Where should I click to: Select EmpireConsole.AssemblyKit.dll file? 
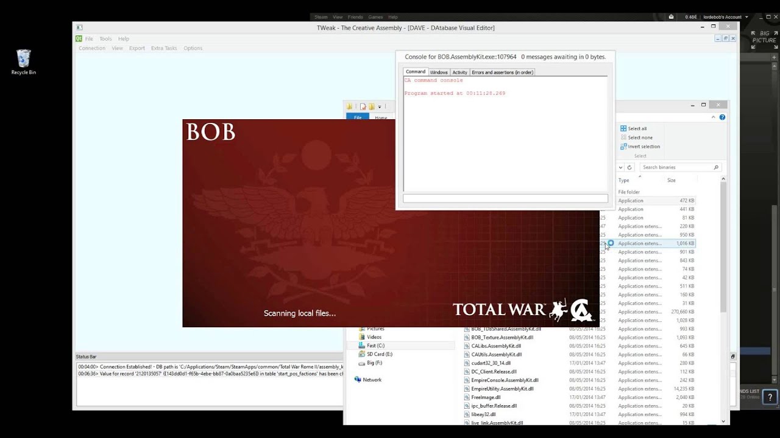click(x=505, y=380)
